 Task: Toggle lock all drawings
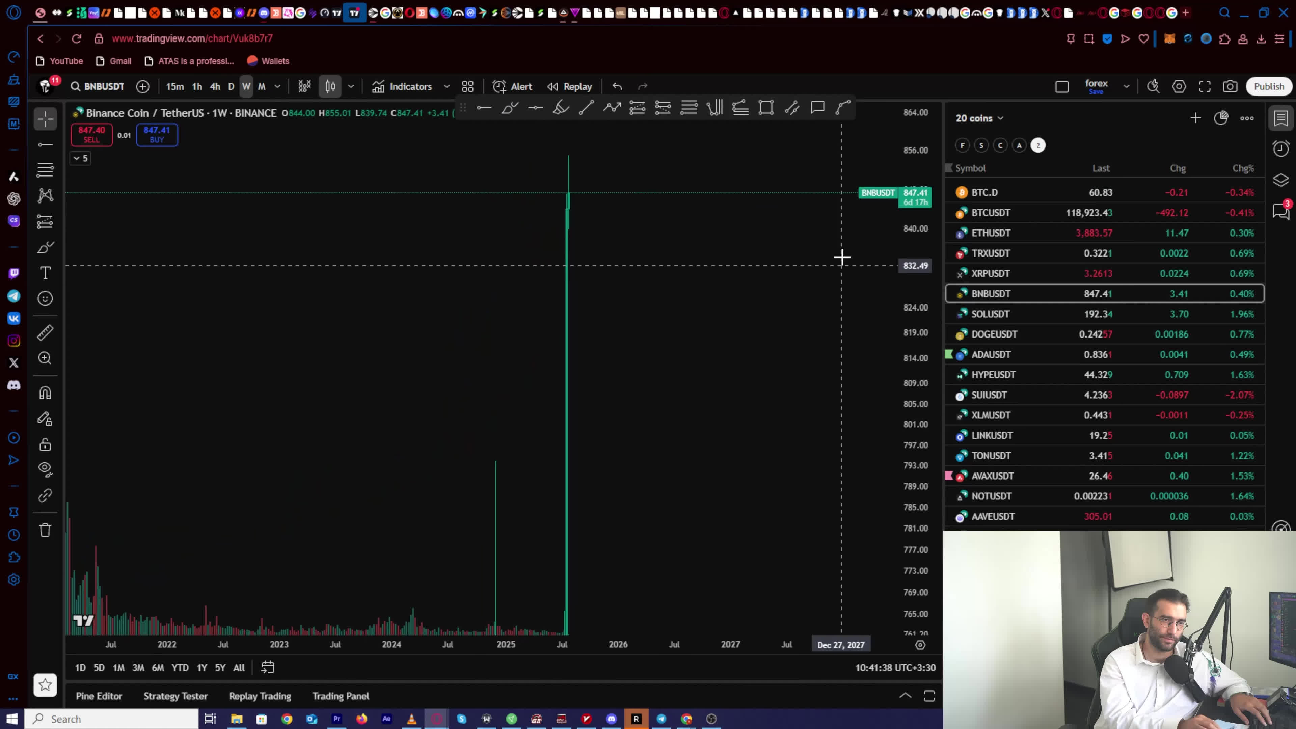[45, 444]
